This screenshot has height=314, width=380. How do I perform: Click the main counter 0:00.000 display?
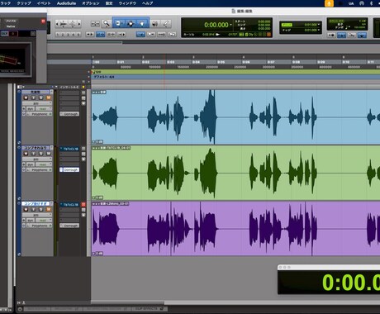[216, 25]
